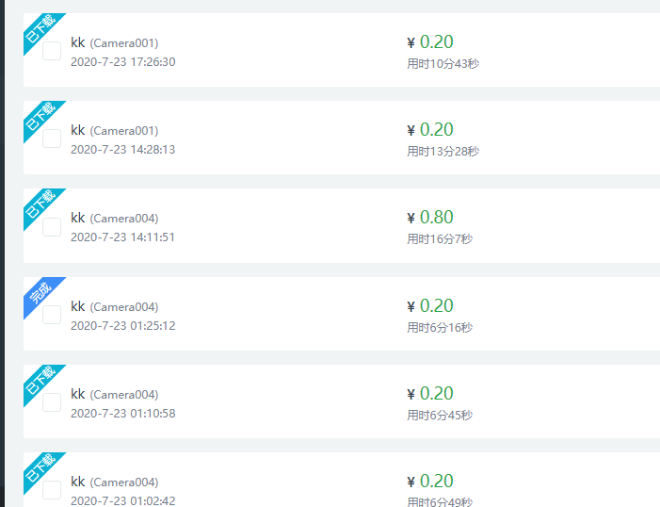Screen dimensions: 660x507
Task: Click the timestamp 2020-7-23 01:25:12
Action: tap(123, 326)
